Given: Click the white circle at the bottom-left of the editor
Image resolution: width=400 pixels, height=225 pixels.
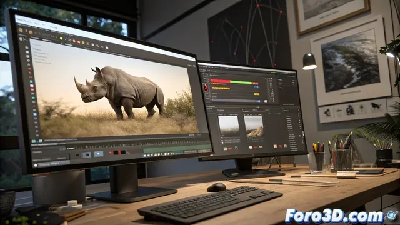Looking at the screenshot, I should (36, 165).
